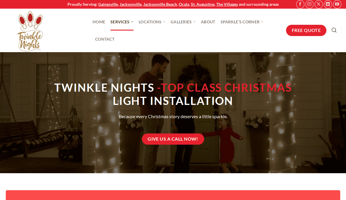The image size is (346, 200).
Task: Open the YouTube social icon
Action: click(337, 4)
